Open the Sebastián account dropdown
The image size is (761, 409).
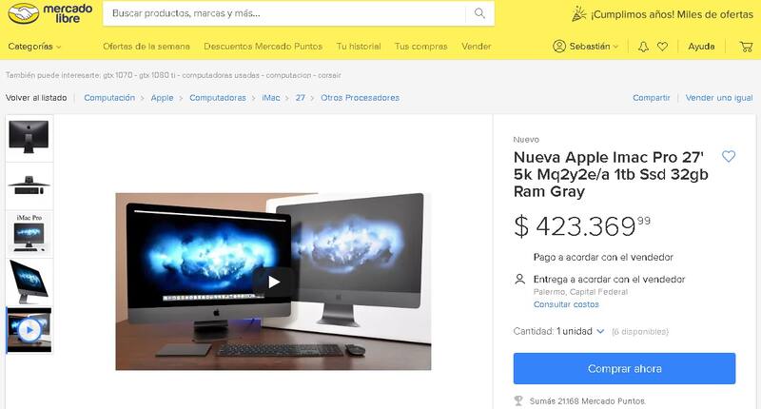pyautogui.click(x=592, y=47)
